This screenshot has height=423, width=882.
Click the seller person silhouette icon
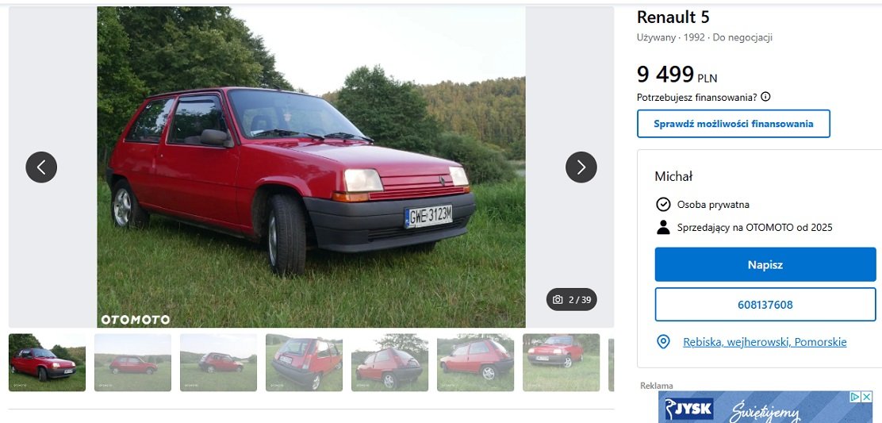point(664,227)
